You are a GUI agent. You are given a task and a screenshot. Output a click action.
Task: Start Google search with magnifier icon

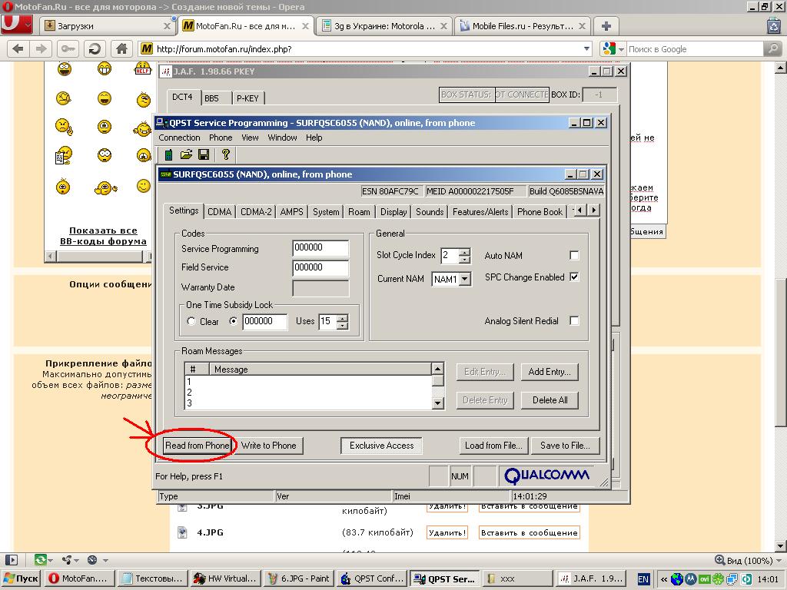[x=772, y=48]
